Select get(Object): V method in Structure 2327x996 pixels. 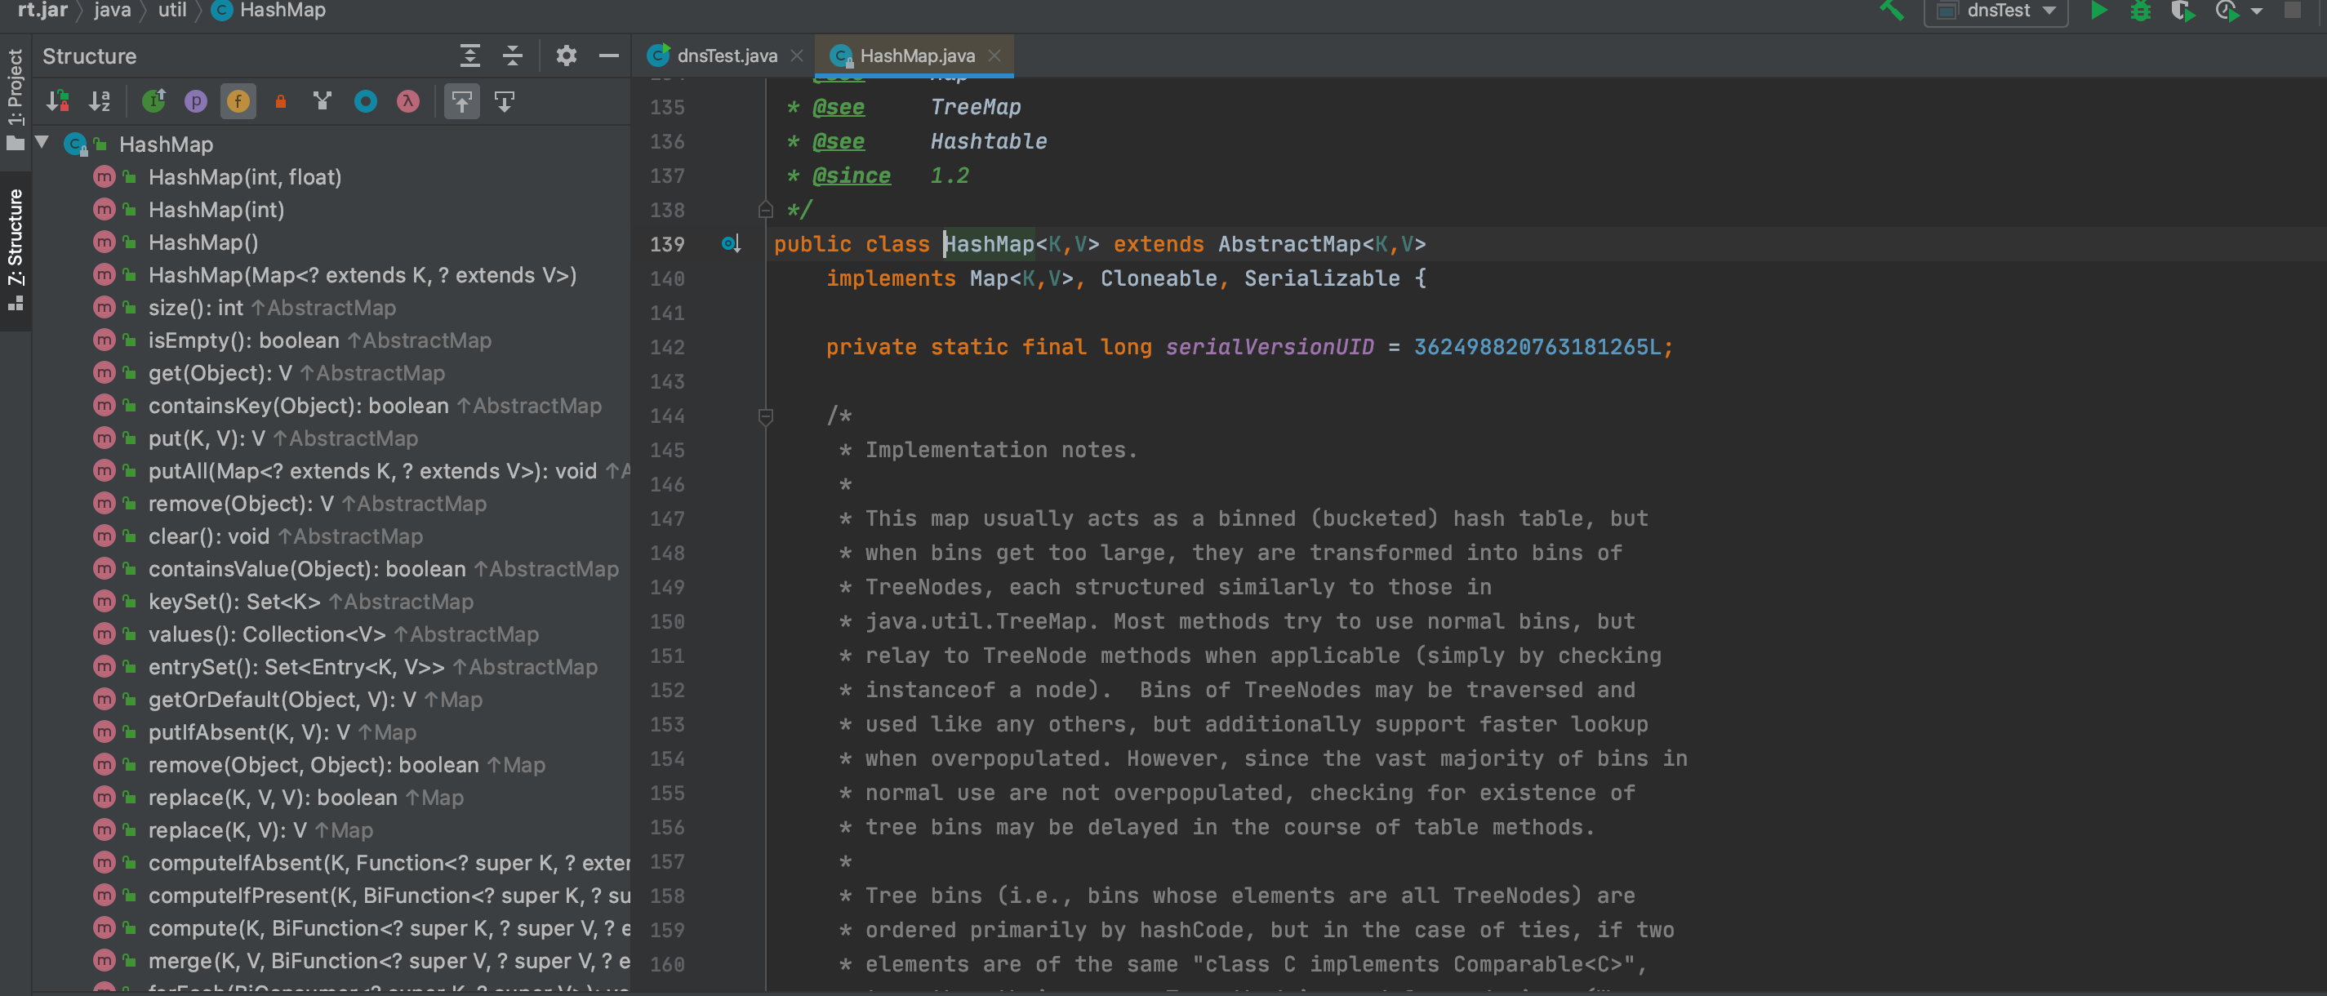click(x=296, y=373)
